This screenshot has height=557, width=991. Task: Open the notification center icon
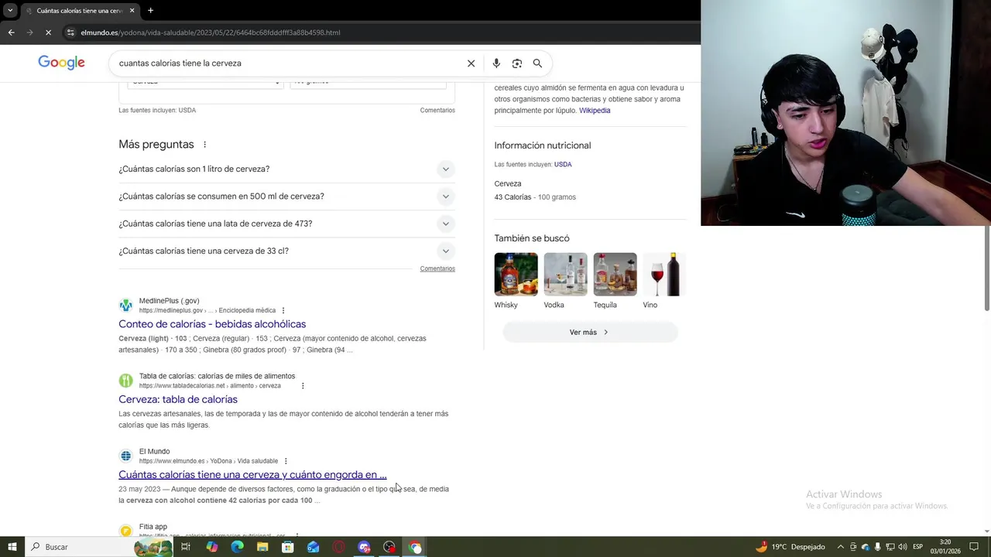974,547
